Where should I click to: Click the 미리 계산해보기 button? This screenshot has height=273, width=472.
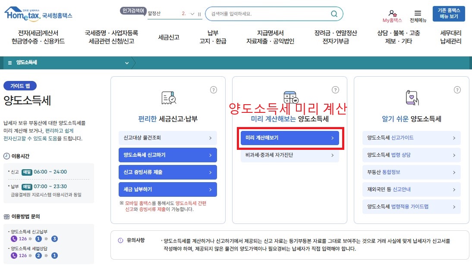(289, 138)
